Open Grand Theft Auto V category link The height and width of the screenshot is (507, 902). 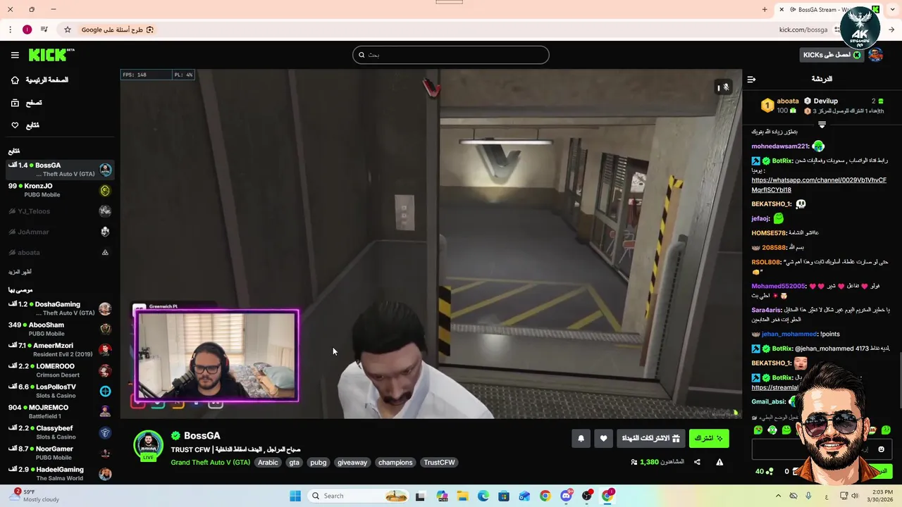(210, 463)
